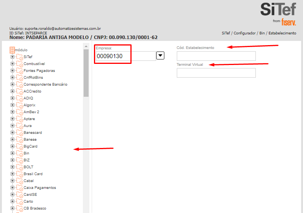Click the CB Bradesco folder icon
The height and width of the screenshot is (213, 303).
20,208
